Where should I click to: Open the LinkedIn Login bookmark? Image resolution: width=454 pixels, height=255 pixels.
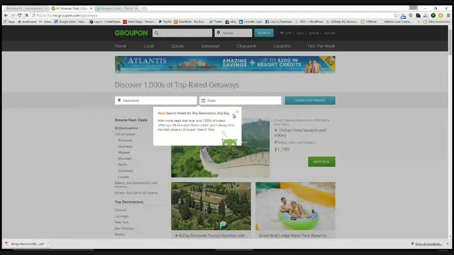[x=250, y=22]
